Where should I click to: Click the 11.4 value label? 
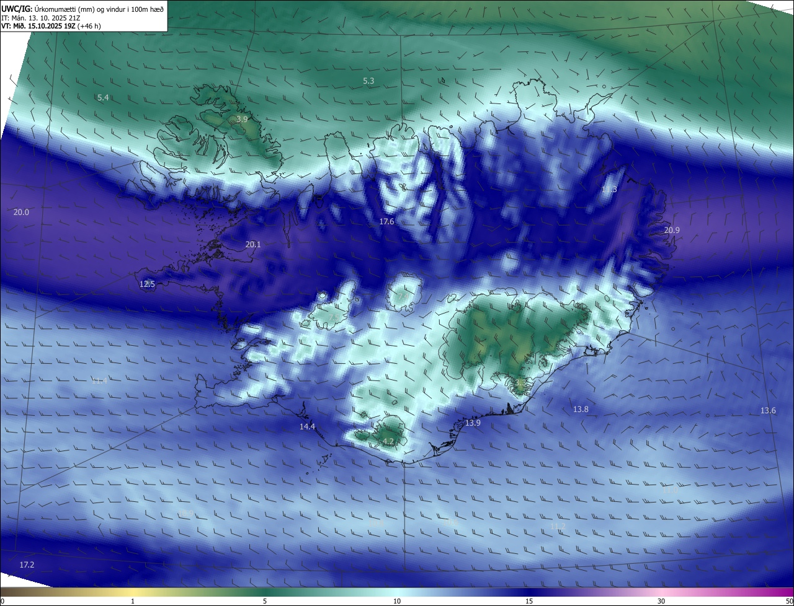(x=99, y=381)
